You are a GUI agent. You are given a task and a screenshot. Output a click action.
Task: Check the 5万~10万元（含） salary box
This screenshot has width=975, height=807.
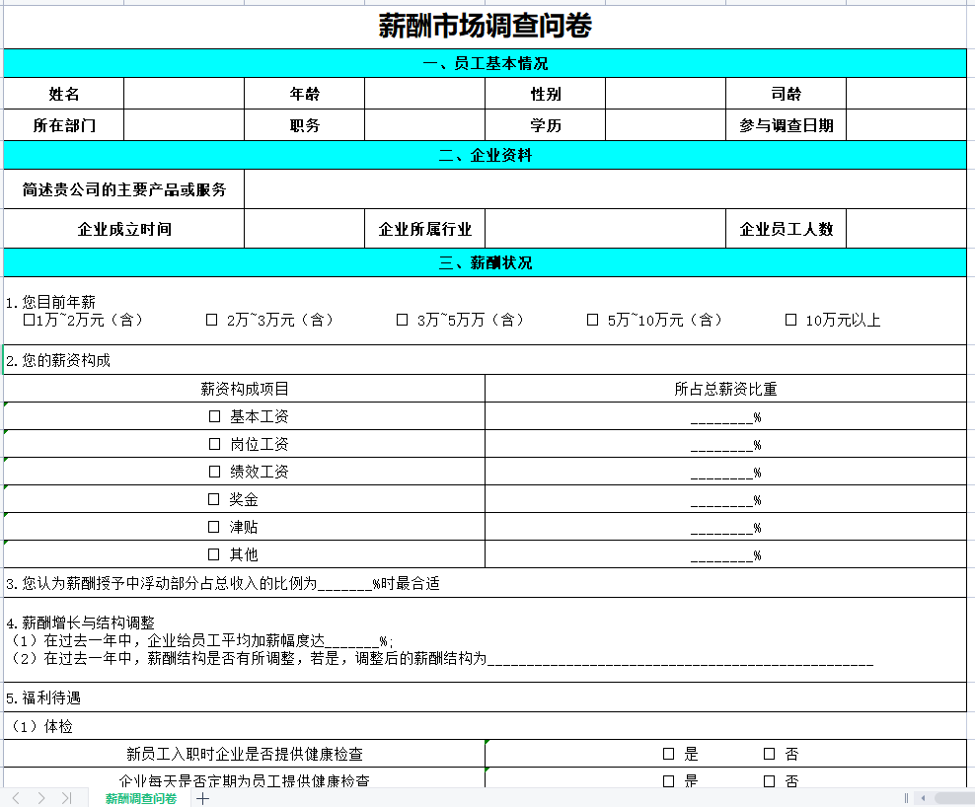pyautogui.click(x=592, y=320)
